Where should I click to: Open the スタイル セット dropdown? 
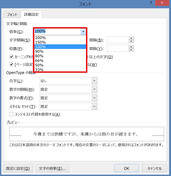[x=68, y=106]
